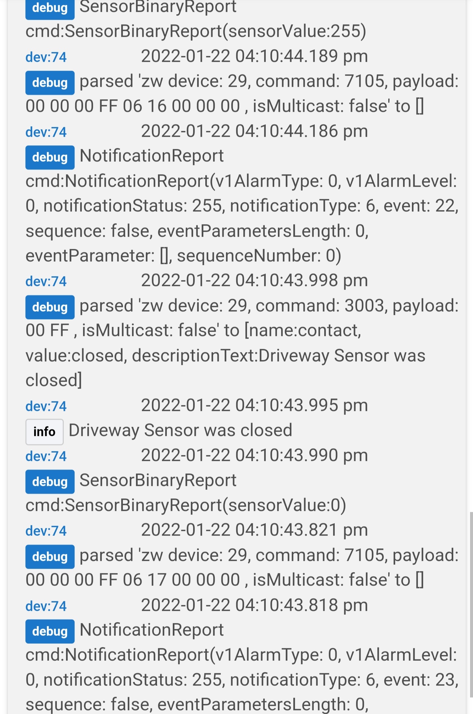Click the info badge beside Driveway Sensor was closed
This screenshot has width=473, height=714.
[x=44, y=432]
